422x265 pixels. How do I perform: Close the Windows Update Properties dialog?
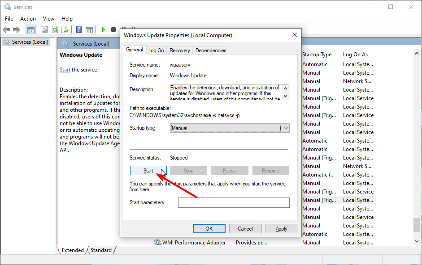(295, 35)
